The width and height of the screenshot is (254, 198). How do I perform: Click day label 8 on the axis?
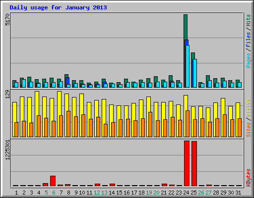click(x=68, y=193)
